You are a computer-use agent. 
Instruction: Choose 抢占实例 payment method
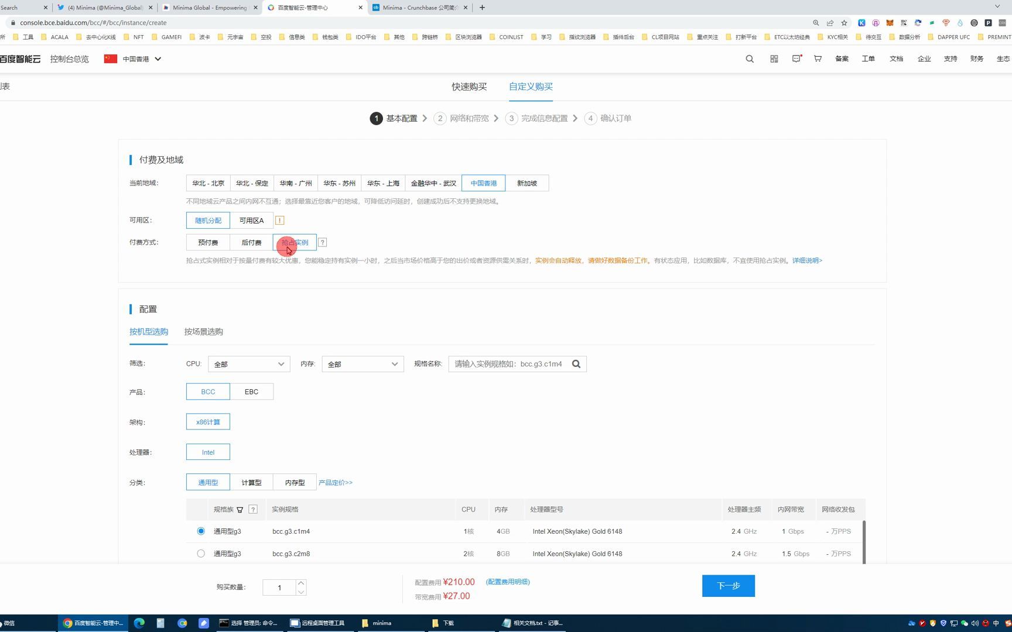(x=295, y=242)
